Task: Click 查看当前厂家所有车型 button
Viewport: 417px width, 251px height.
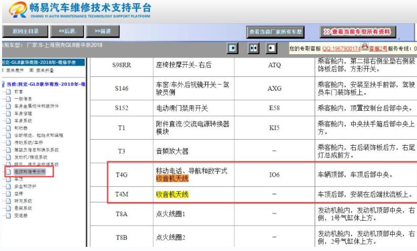Action: [276, 32]
